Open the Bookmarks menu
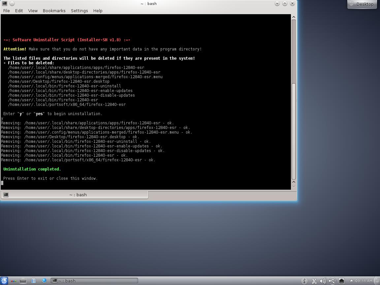Screen dimensions: 380x285 click(x=54, y=11)
